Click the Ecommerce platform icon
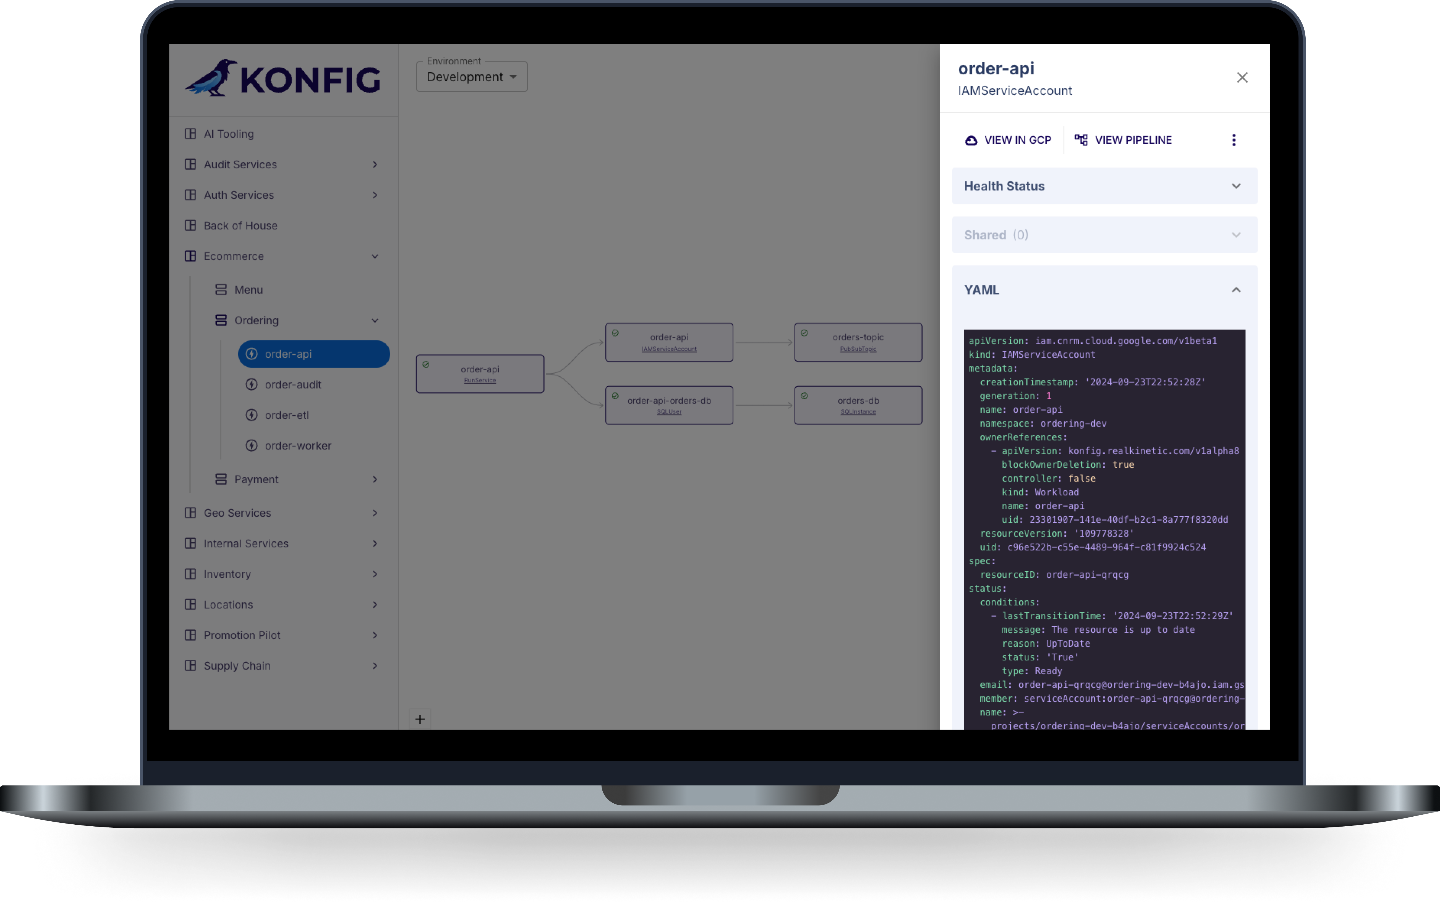This screenshot has height=907, width=1440. coord(191,256)
